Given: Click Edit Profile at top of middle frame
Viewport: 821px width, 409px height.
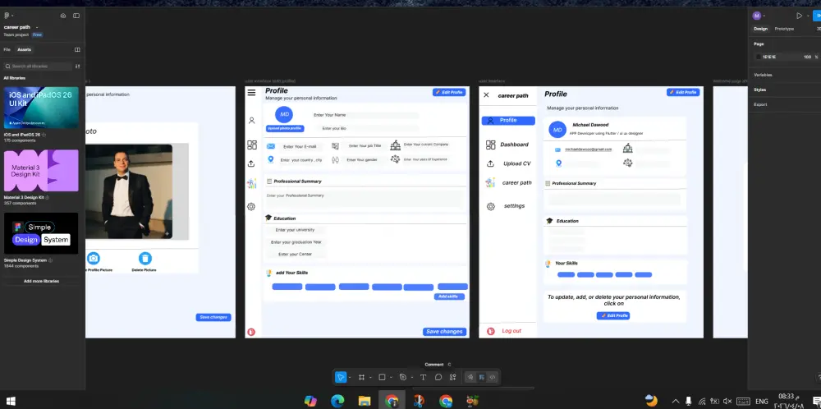Looking at the screenshot, I should pos(449,92).
